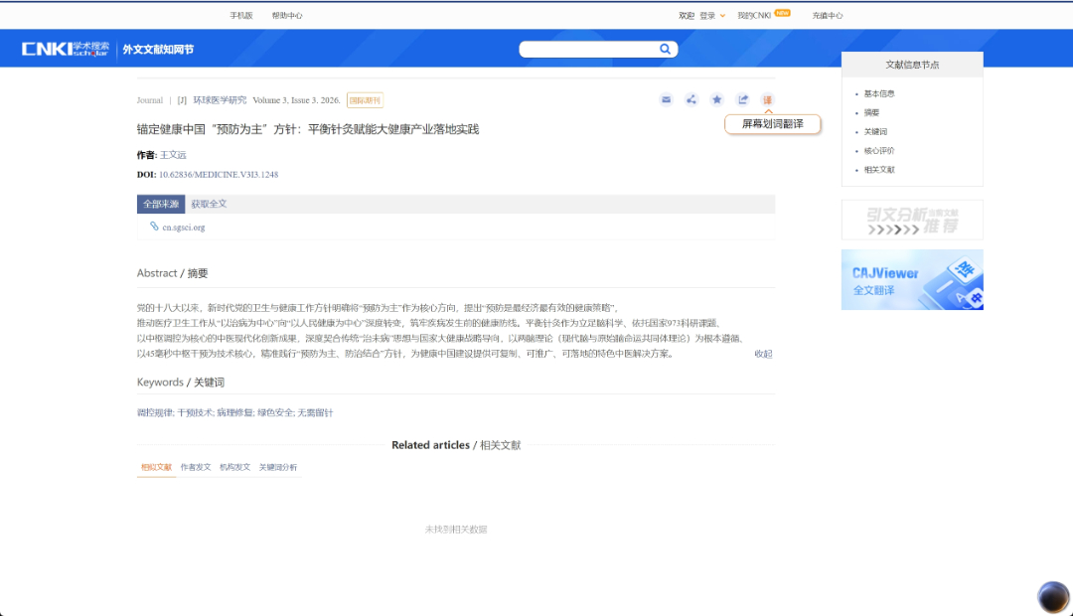Open author 王文远 page

[x=173, y=155]
